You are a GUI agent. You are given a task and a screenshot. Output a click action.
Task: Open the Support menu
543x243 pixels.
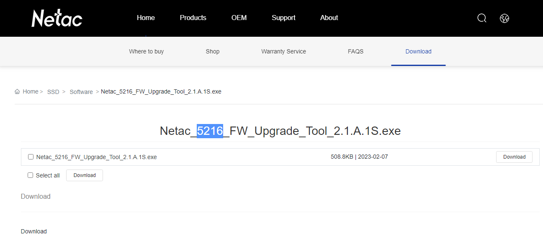tap(283, 18)
